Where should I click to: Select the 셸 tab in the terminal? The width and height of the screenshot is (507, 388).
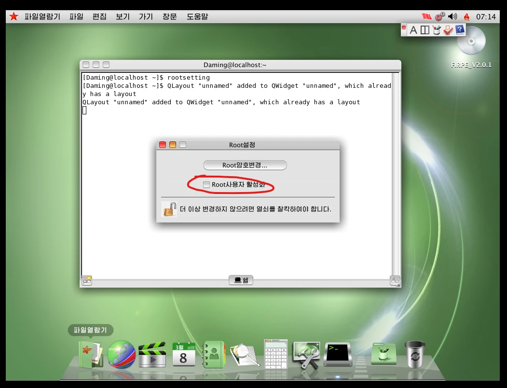[x=241, y=280]
